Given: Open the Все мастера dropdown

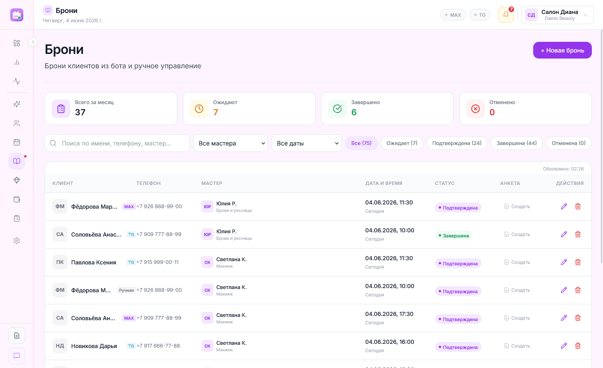Looking at the screenshot, I should (x=231, y=143).
